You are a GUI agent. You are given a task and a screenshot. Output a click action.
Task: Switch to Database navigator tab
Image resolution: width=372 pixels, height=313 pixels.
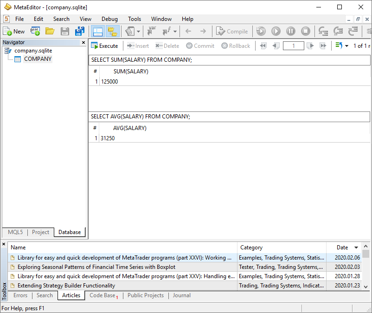tap(70, 232)
